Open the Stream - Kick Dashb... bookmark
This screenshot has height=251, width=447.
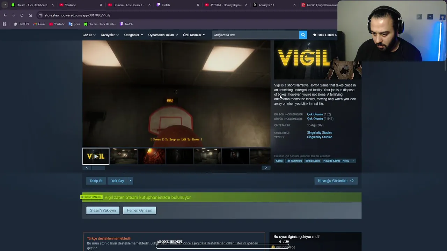point(100,24)
